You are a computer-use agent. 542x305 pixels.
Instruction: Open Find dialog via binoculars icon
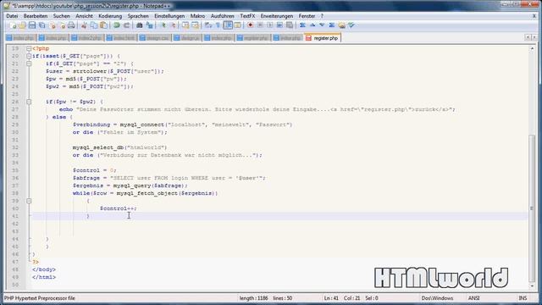point(140,25)
